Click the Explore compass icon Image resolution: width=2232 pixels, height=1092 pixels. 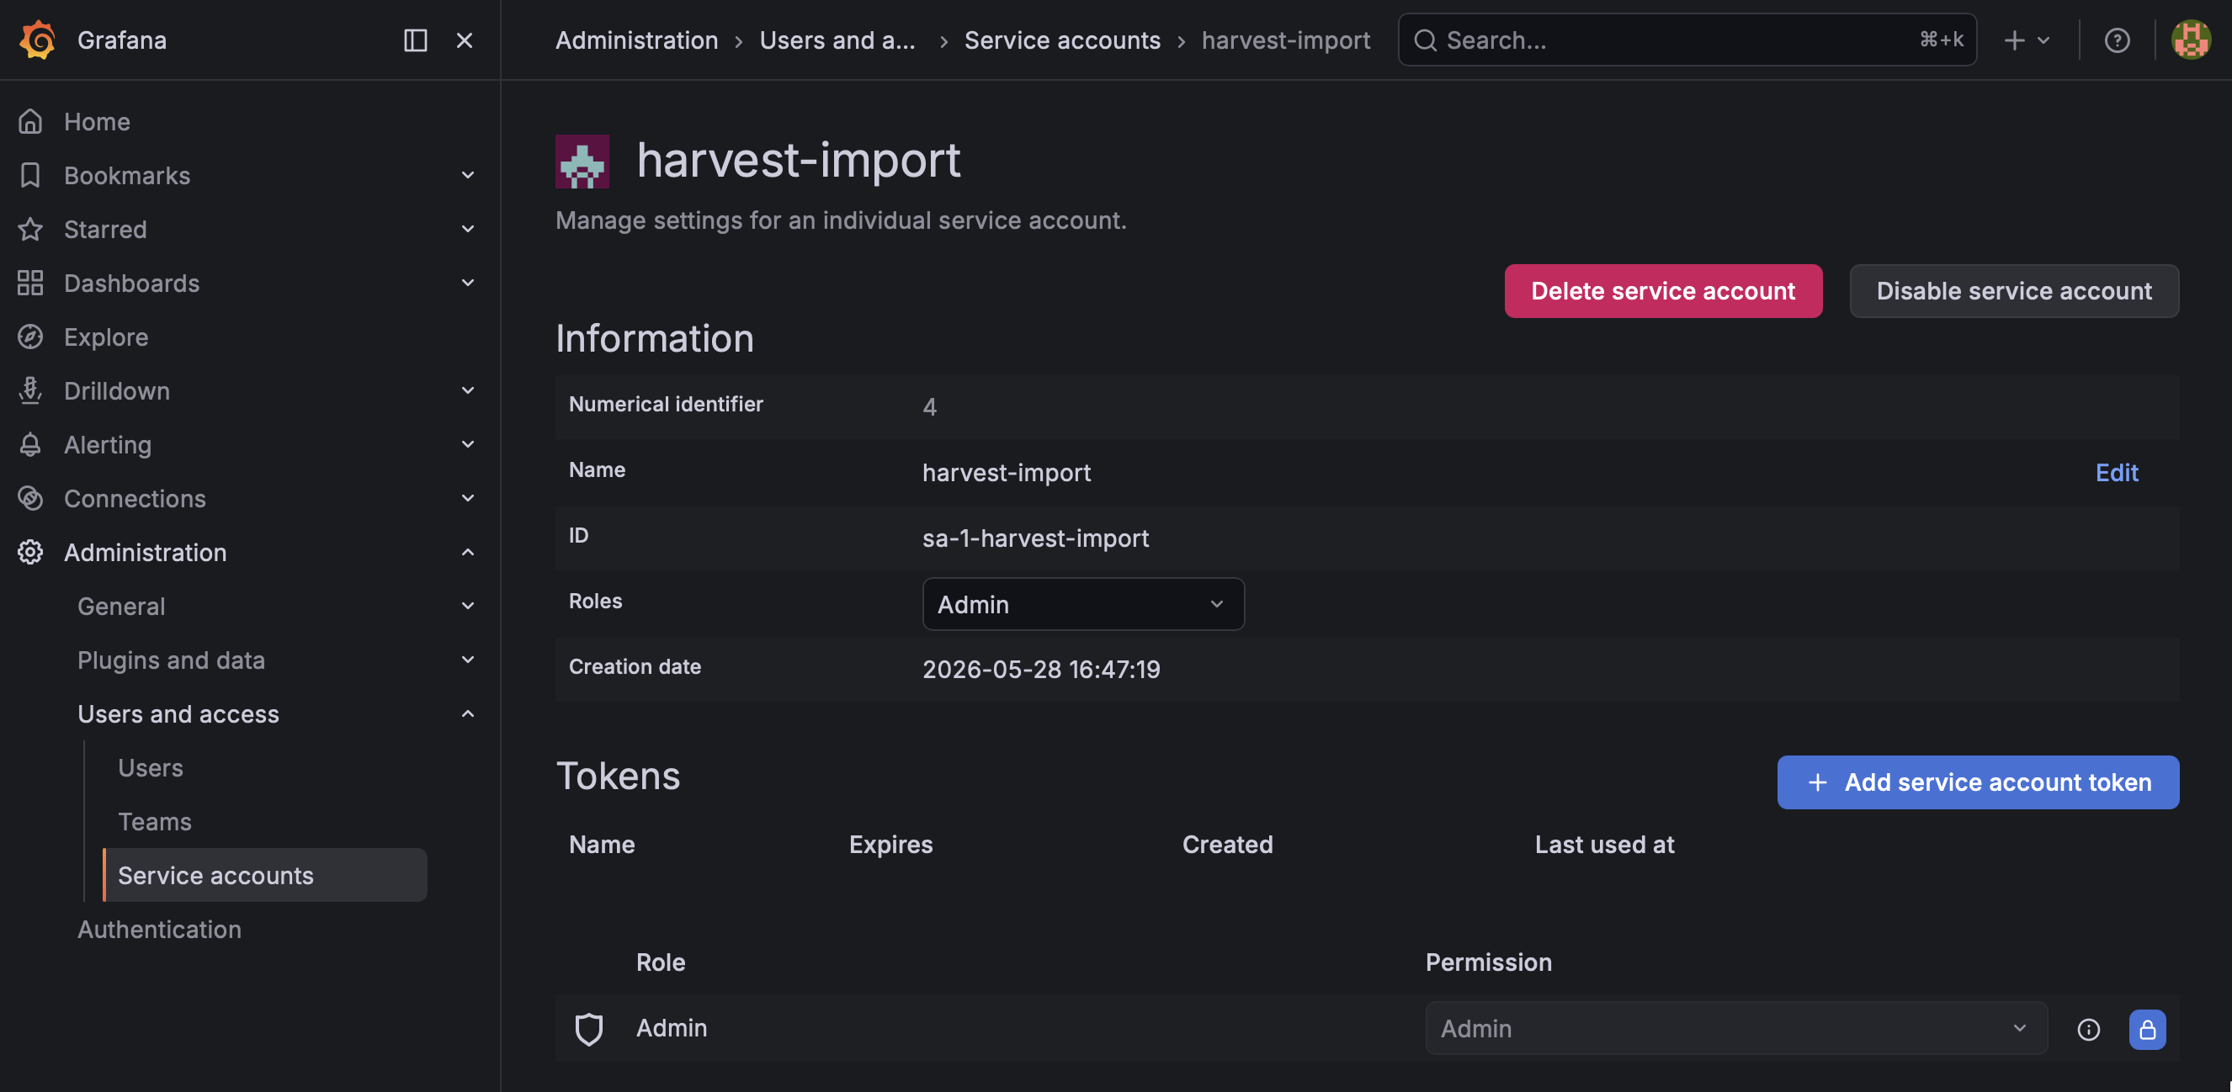coord(30,336)
